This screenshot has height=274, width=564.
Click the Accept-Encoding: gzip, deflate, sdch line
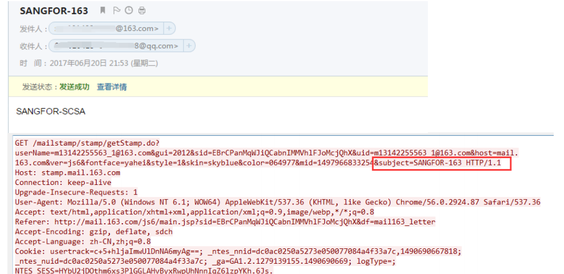(x=93, y=232)
